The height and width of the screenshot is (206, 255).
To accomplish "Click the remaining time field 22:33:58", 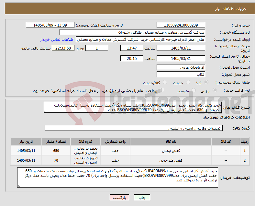I will tap(63, 48).
